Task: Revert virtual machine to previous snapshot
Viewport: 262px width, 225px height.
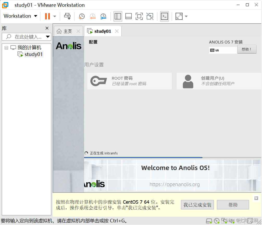Action: tap(92, 16)
